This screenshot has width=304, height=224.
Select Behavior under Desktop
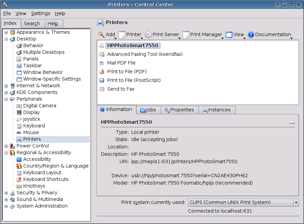(x=33, y=45)
